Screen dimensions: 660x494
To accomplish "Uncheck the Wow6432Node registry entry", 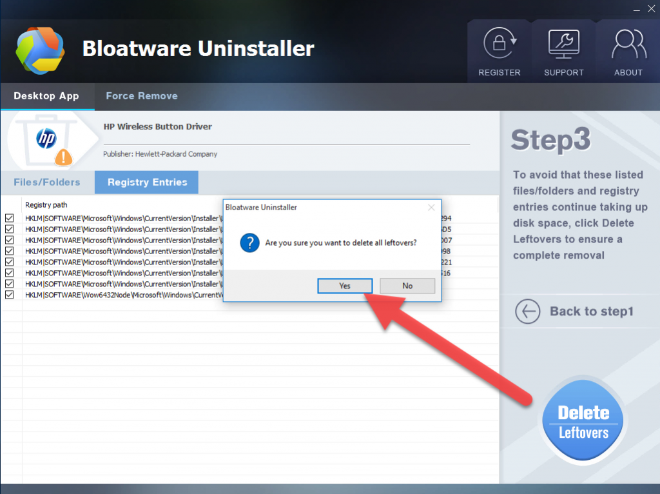I will pyautogui.click(x=9, y=295).
